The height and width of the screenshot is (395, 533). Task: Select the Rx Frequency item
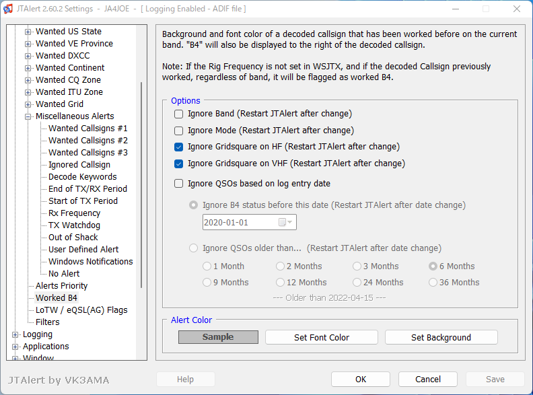click(75, 213)
